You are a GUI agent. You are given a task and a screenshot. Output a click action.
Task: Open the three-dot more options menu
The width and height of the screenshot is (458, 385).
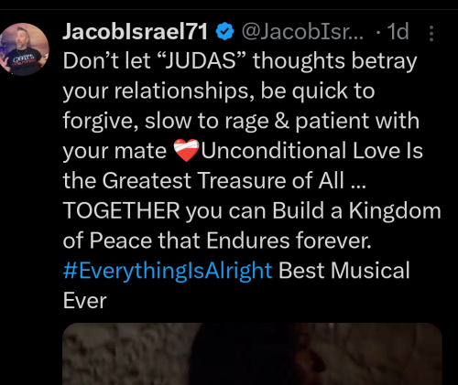point(431,33)
